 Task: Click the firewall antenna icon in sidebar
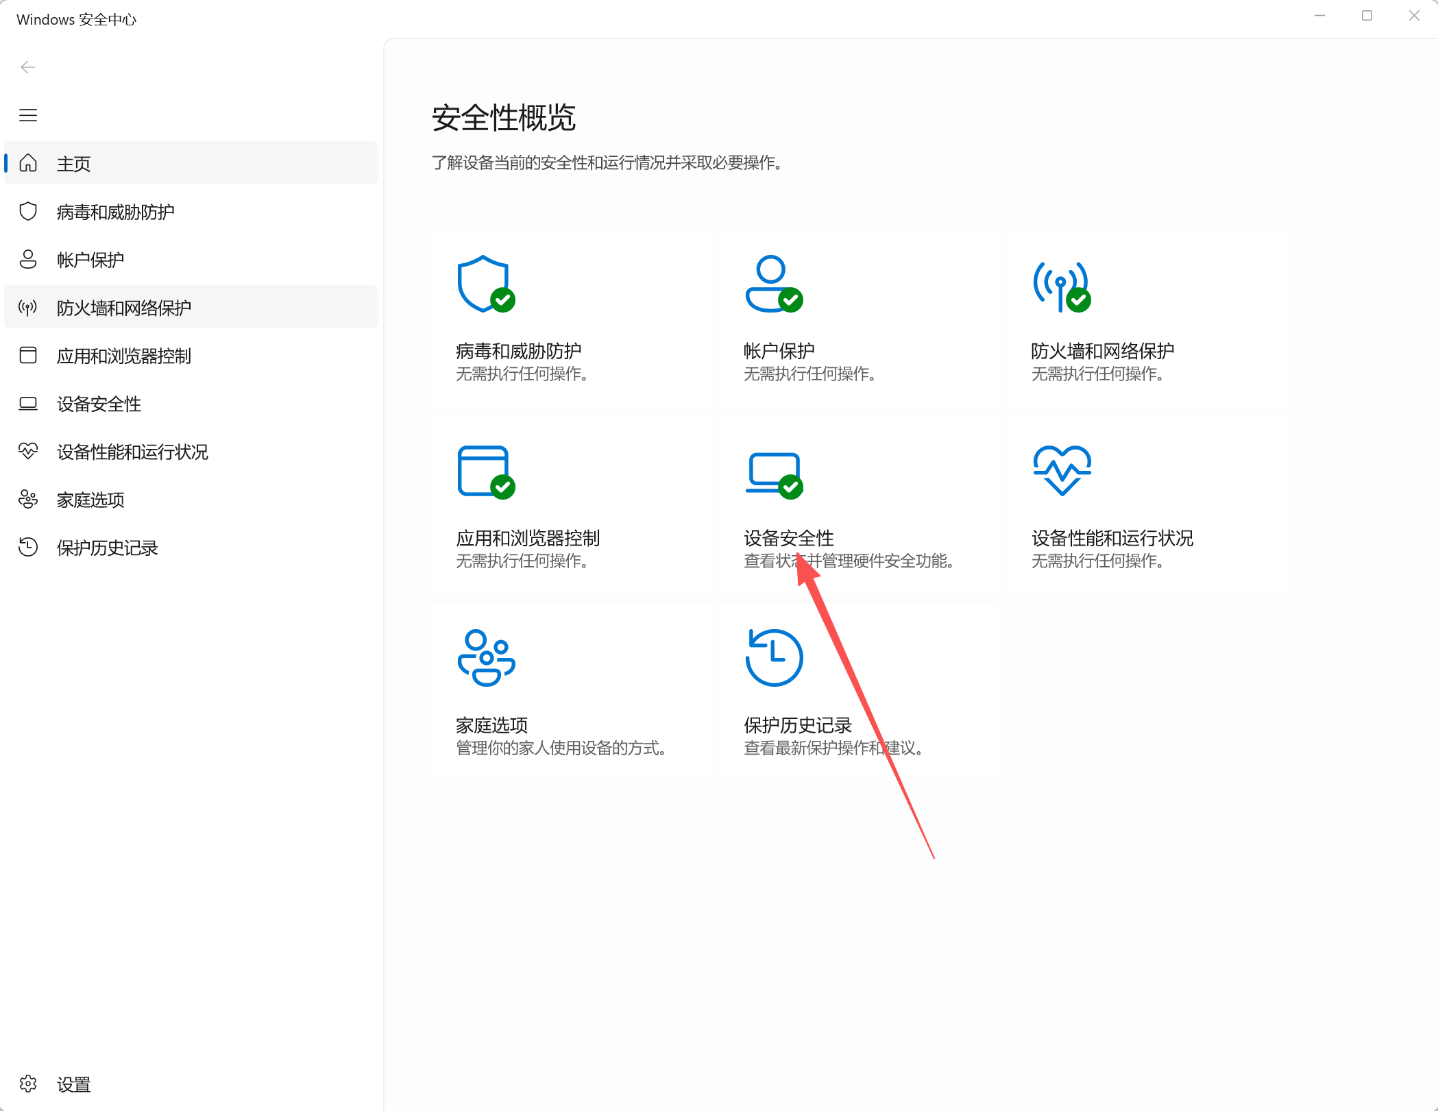[x=28, y=307]
